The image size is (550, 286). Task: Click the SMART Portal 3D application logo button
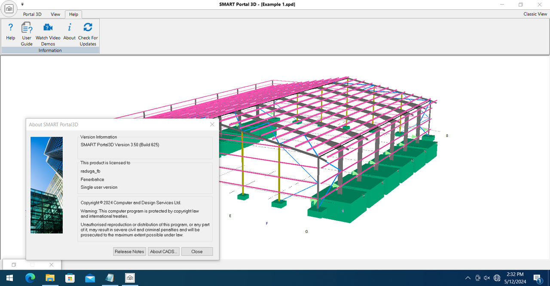coord(9,9)
